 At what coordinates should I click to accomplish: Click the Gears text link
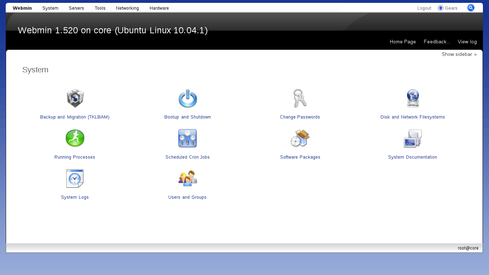tap(451, 8)
